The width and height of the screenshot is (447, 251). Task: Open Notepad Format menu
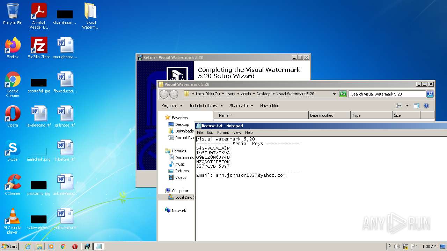[223, 132]
